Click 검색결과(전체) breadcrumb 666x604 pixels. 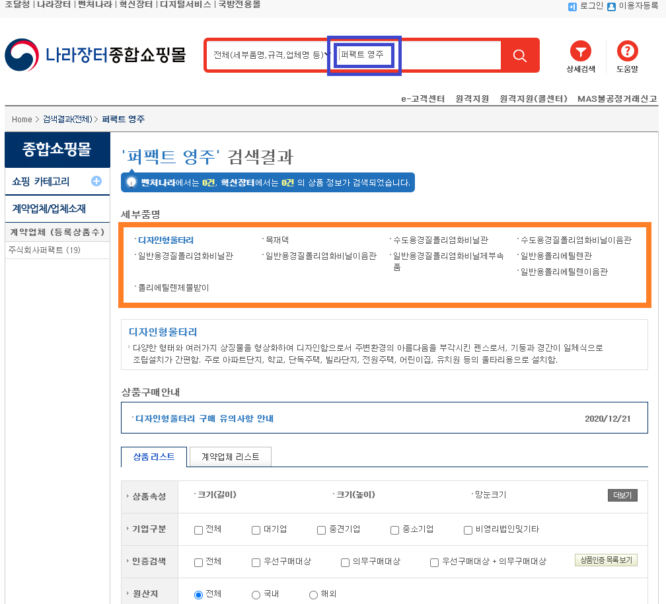(x=67, y=120)
